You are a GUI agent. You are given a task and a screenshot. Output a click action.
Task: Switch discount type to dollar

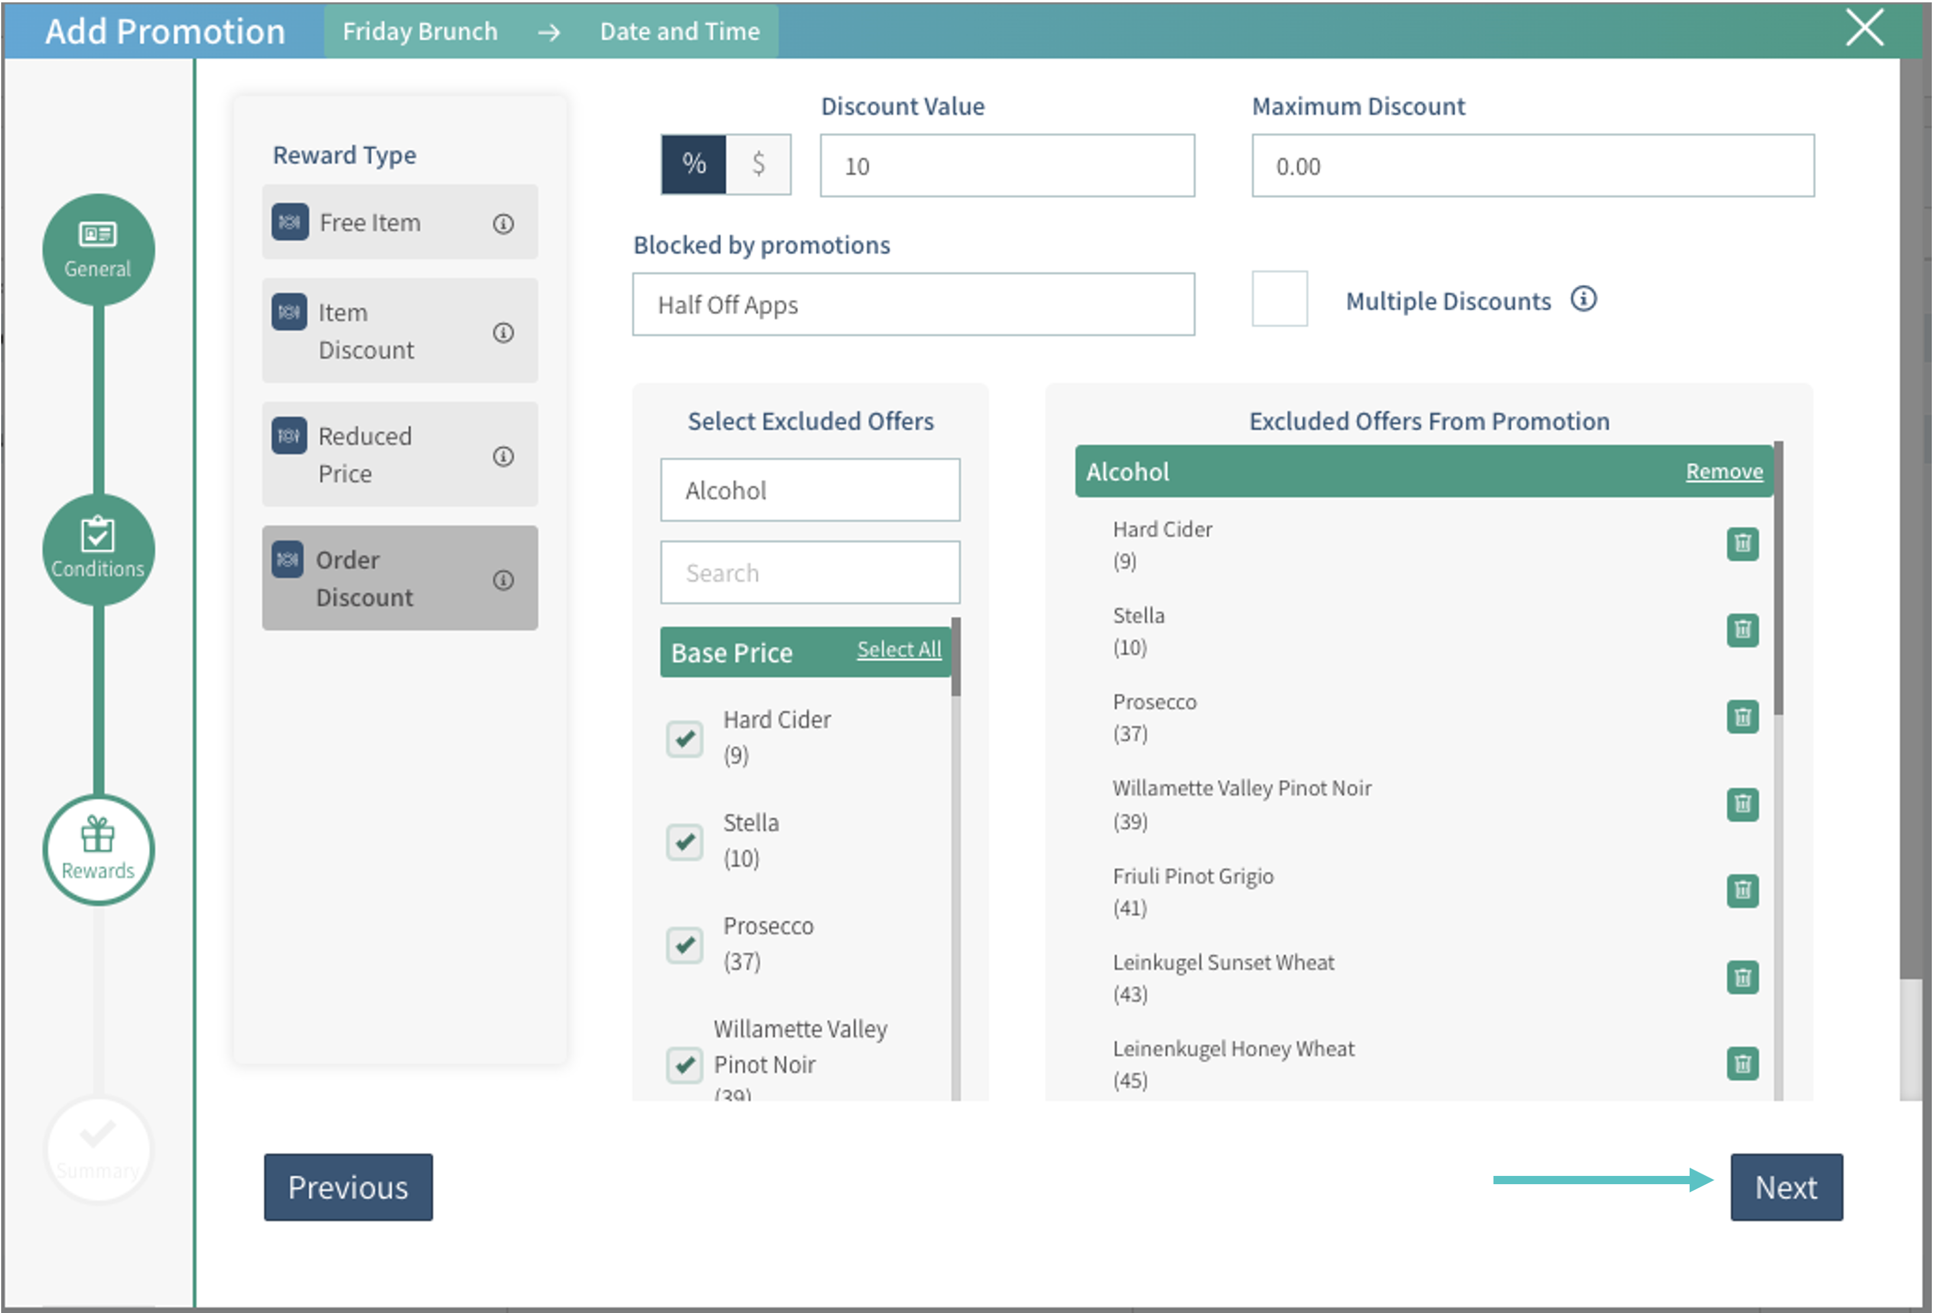tap(758, 164)
